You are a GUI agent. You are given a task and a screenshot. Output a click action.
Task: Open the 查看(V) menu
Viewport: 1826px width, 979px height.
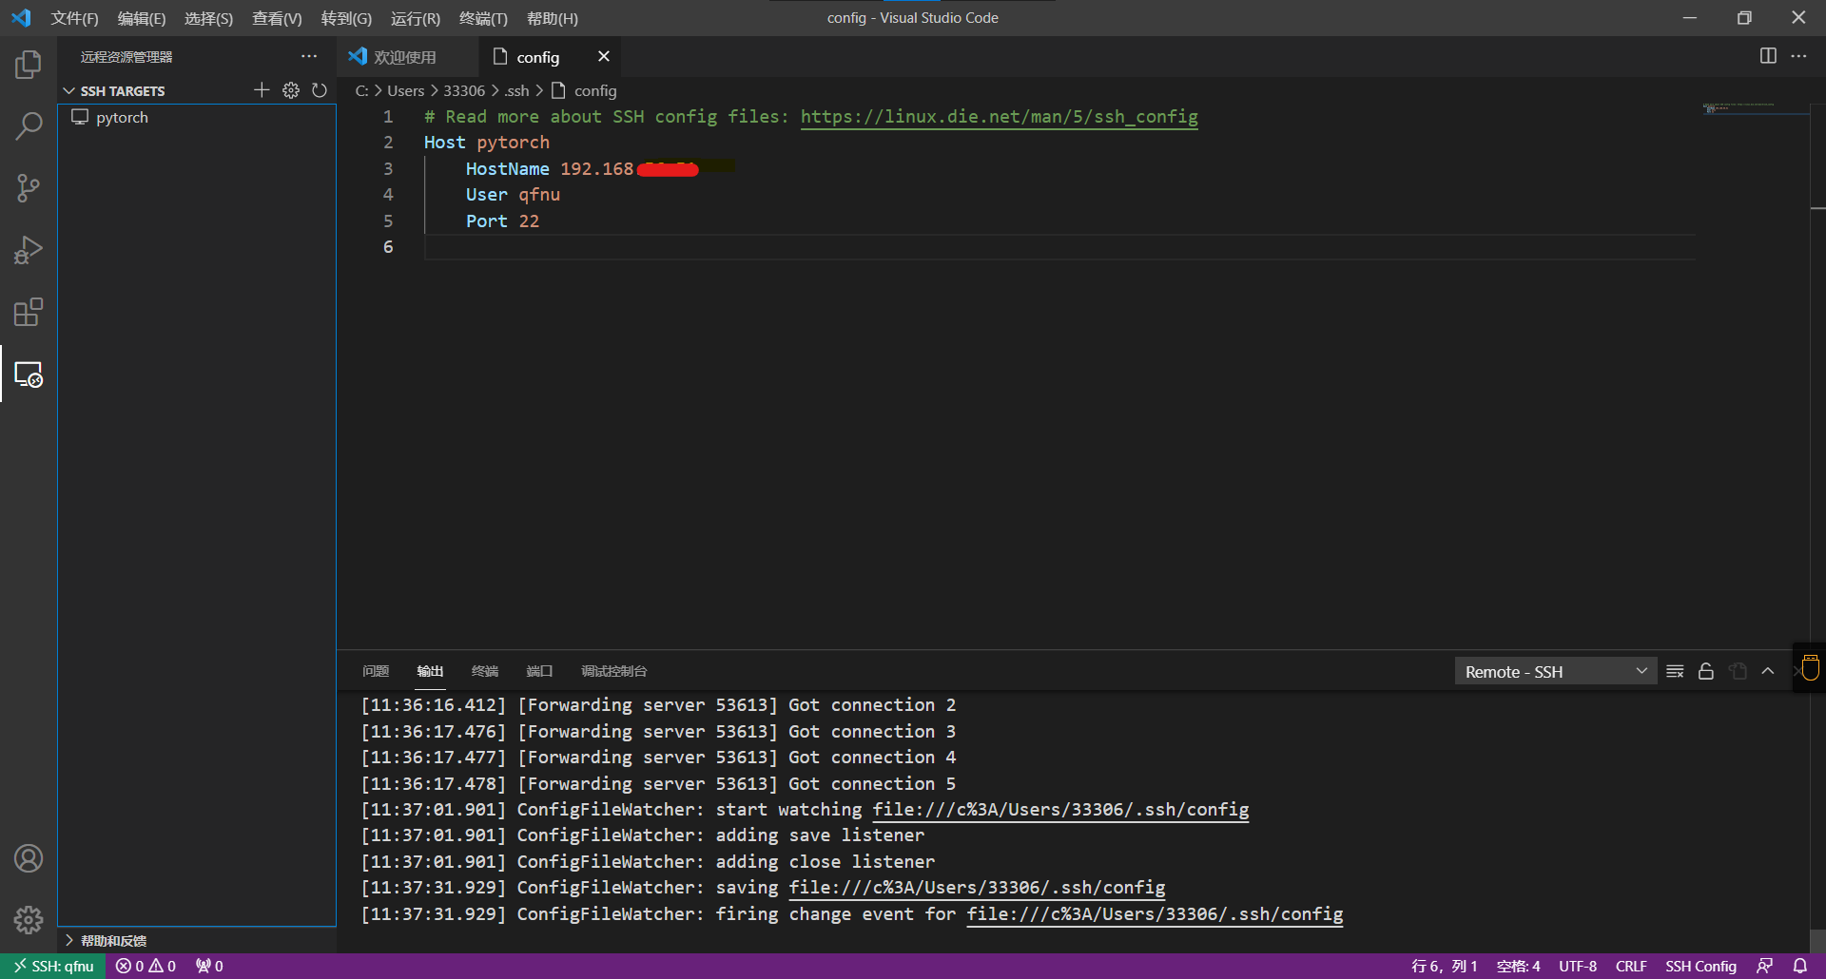277,18
